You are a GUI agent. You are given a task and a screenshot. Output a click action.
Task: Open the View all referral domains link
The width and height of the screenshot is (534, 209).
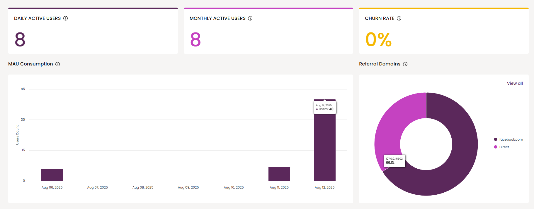click(x=515, y=83)
